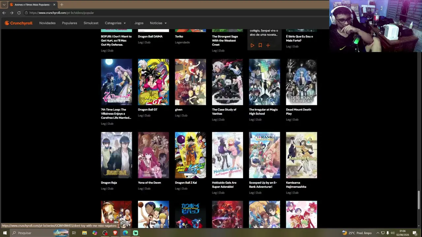
Task: Expand the Categorias dropdown
Action: (x=115, y=23)
